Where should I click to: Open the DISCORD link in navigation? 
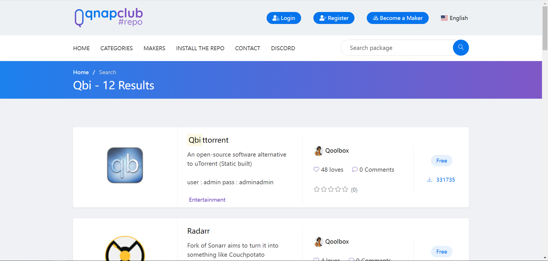coord(283,48)
